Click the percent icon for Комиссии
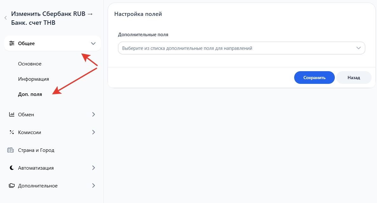 12,132
